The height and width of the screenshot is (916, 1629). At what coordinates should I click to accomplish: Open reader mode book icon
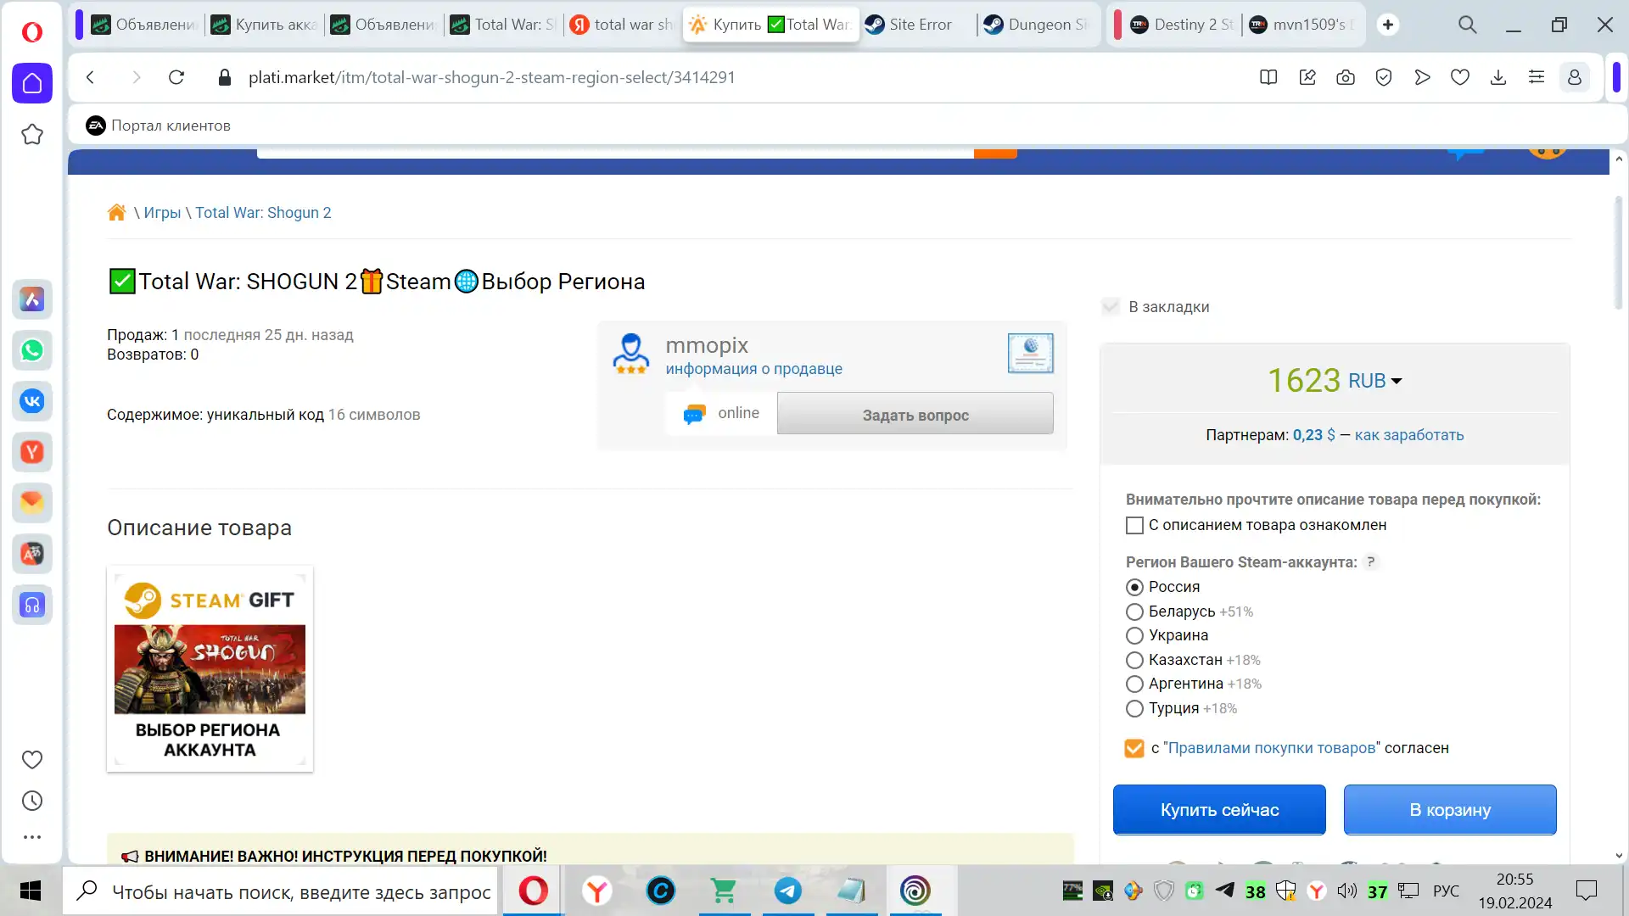(1268, 77)
